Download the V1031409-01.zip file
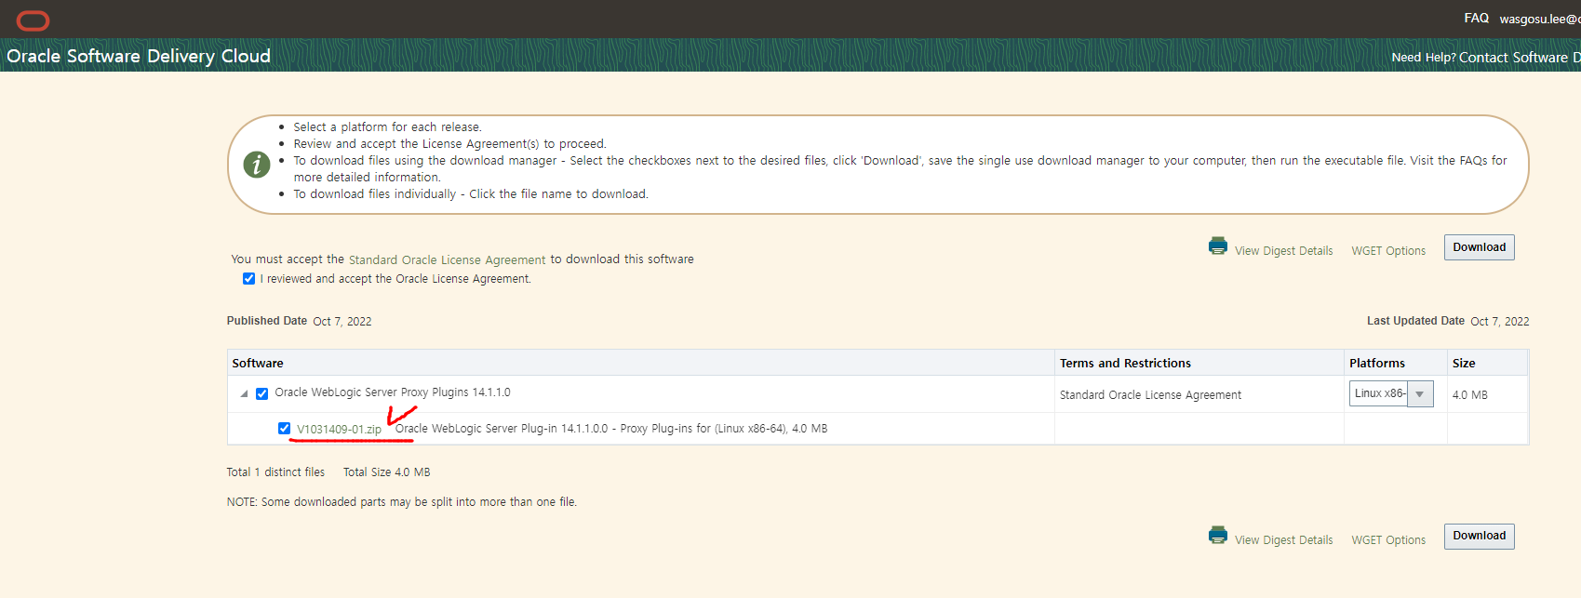 [339, 430]
